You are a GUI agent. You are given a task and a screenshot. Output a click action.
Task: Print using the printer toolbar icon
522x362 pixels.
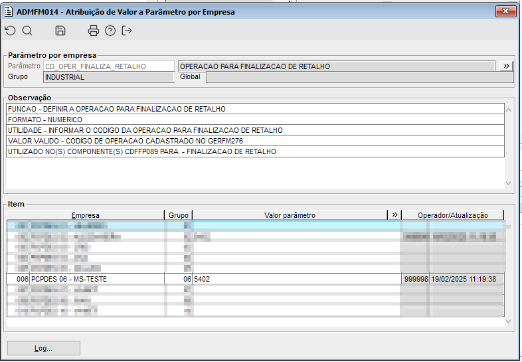click(93, 31)
